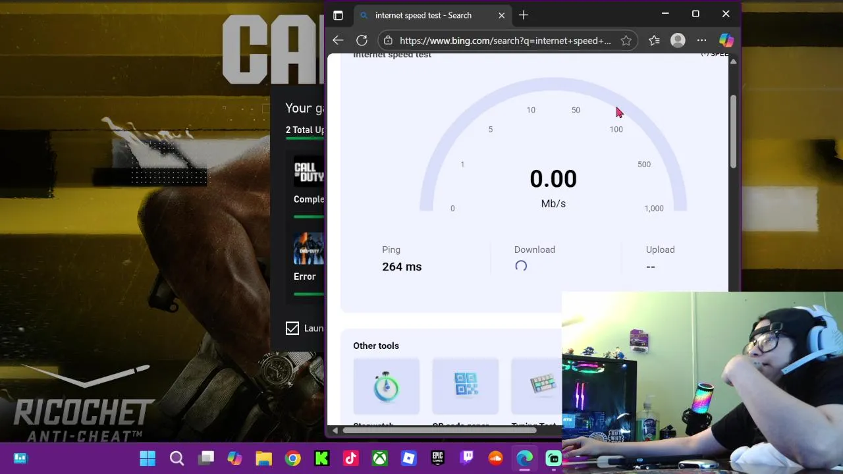This screenshot has width=843, height=474.
Task: Maximize the Edge window
Action: click(x=695, y=14)
